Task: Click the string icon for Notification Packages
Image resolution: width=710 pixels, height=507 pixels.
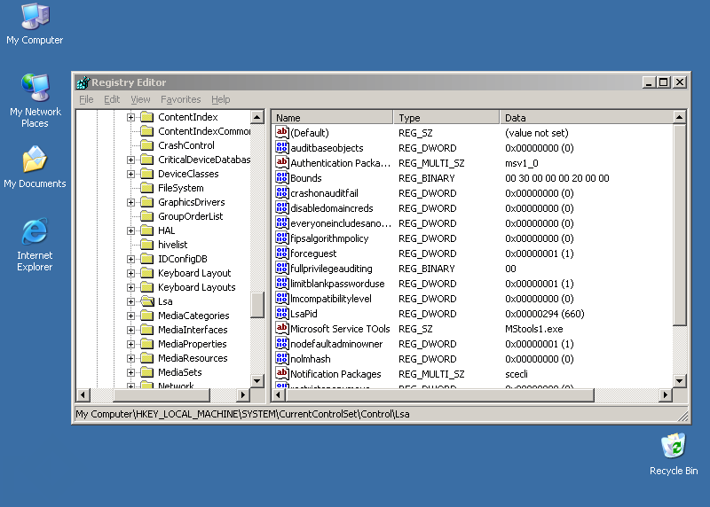Action: [282, 374]
